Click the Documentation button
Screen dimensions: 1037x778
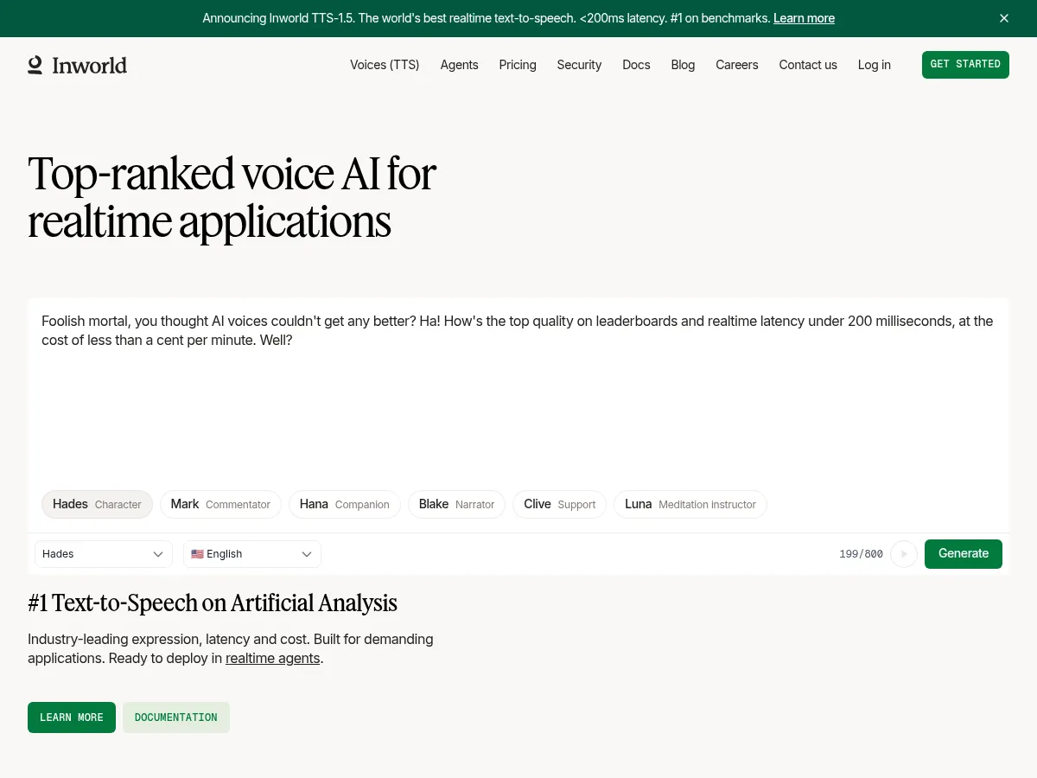(175, 717)
